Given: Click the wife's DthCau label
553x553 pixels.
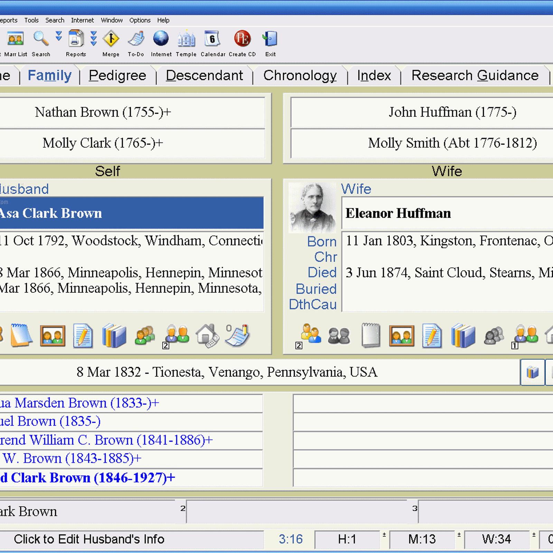Looking at the screenshot, I should point(312,304).
